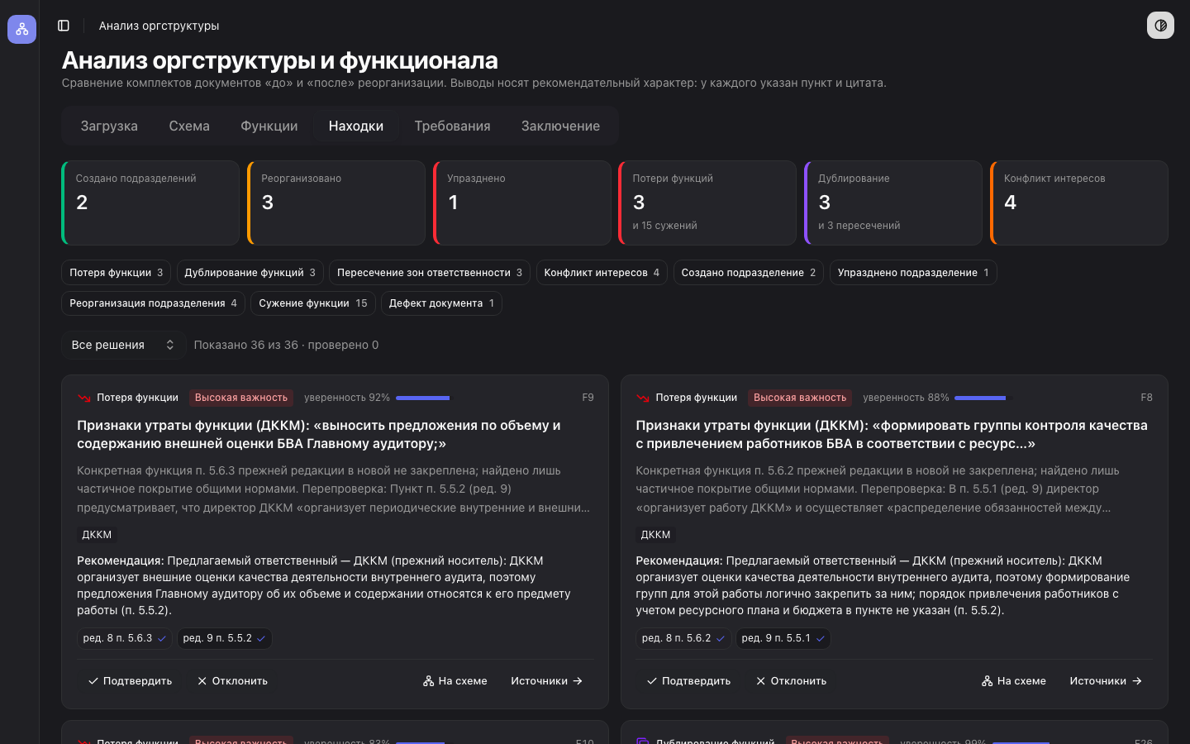This screenshot has height=744, width=1190.
Task: Open the Требования tab
Action: coord(452,126)
